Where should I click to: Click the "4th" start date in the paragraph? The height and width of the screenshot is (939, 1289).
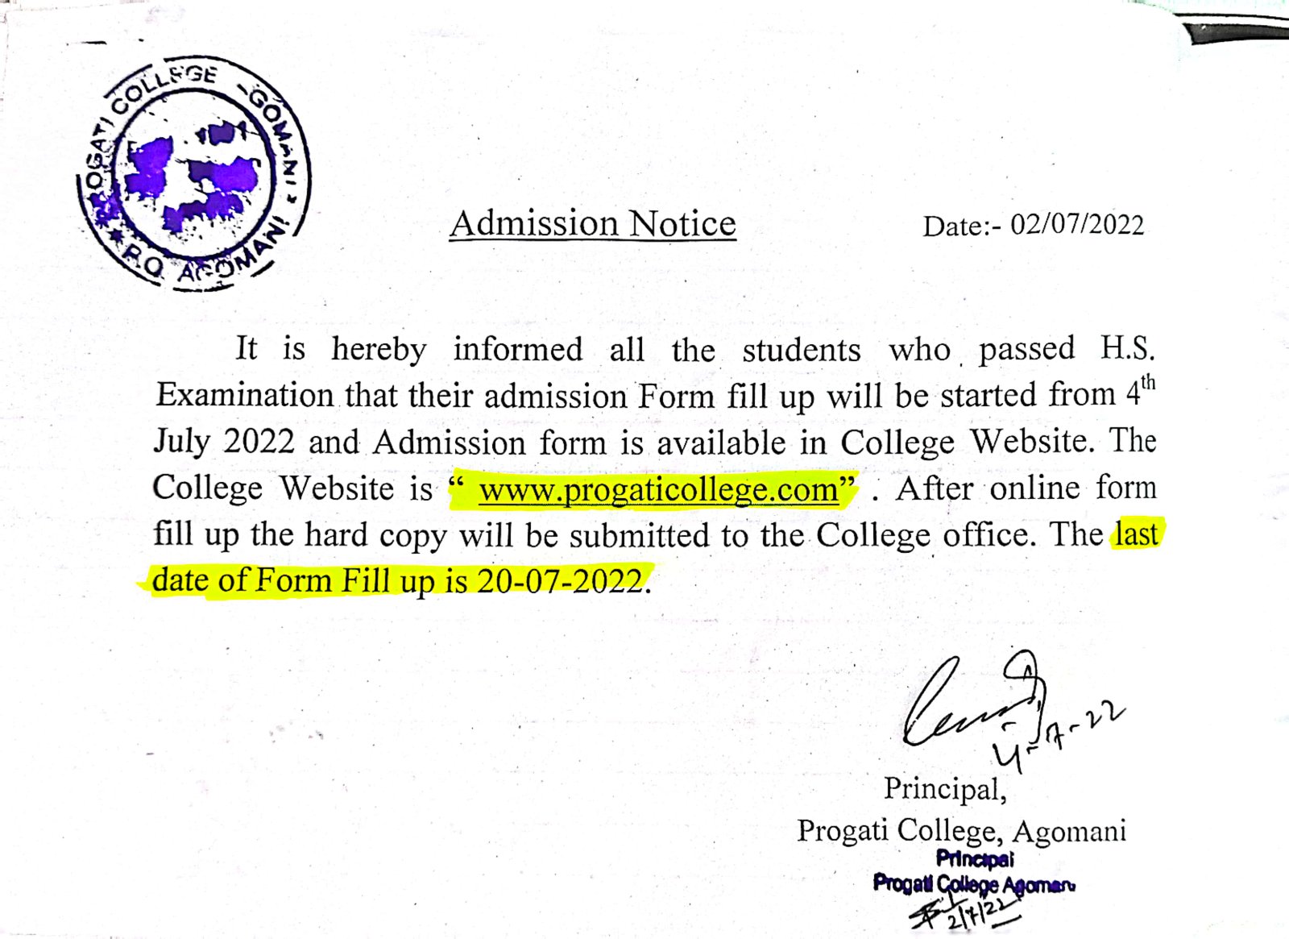[1140, 391]
